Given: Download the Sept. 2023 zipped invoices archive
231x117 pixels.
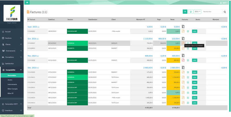Looking at the screenshot, I should [x=183, y=26].
